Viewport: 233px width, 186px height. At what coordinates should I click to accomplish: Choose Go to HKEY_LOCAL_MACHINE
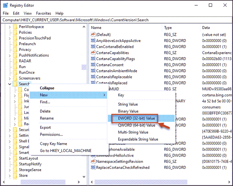[x=68, y=151]
